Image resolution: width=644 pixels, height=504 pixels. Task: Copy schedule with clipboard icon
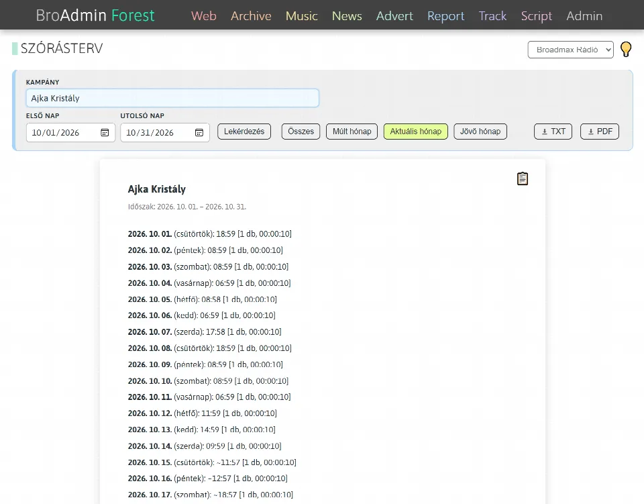(x=523, y=179)
